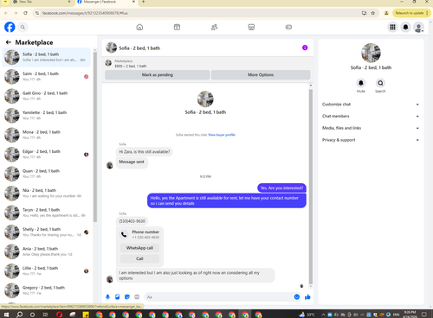Click the chat list vertical scrollbar
433x318 pixels.
coord(95,137)
